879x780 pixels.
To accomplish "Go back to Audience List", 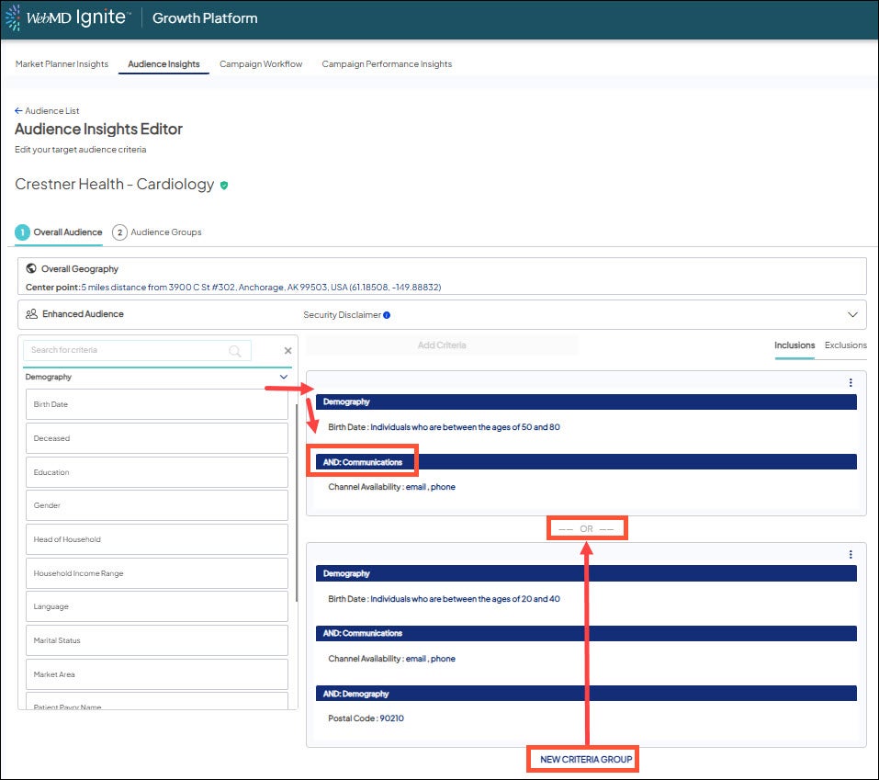I will [47, 111].
